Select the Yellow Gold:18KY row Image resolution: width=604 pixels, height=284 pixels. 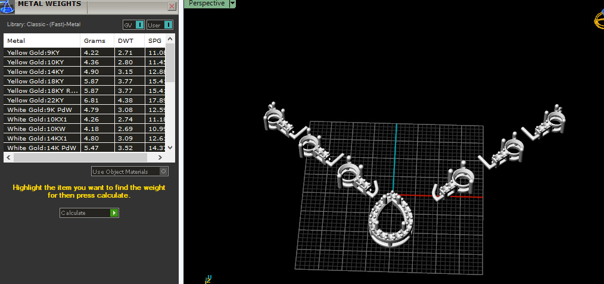(85, 81)
